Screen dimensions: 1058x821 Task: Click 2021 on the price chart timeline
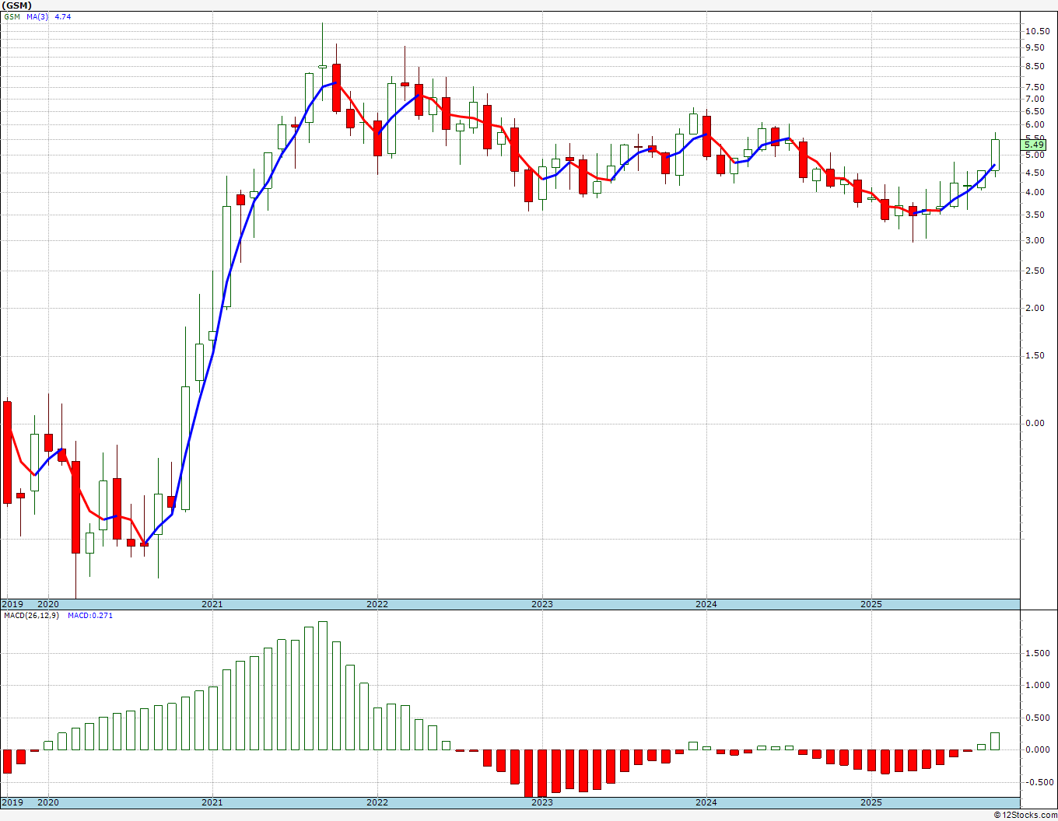212,604
